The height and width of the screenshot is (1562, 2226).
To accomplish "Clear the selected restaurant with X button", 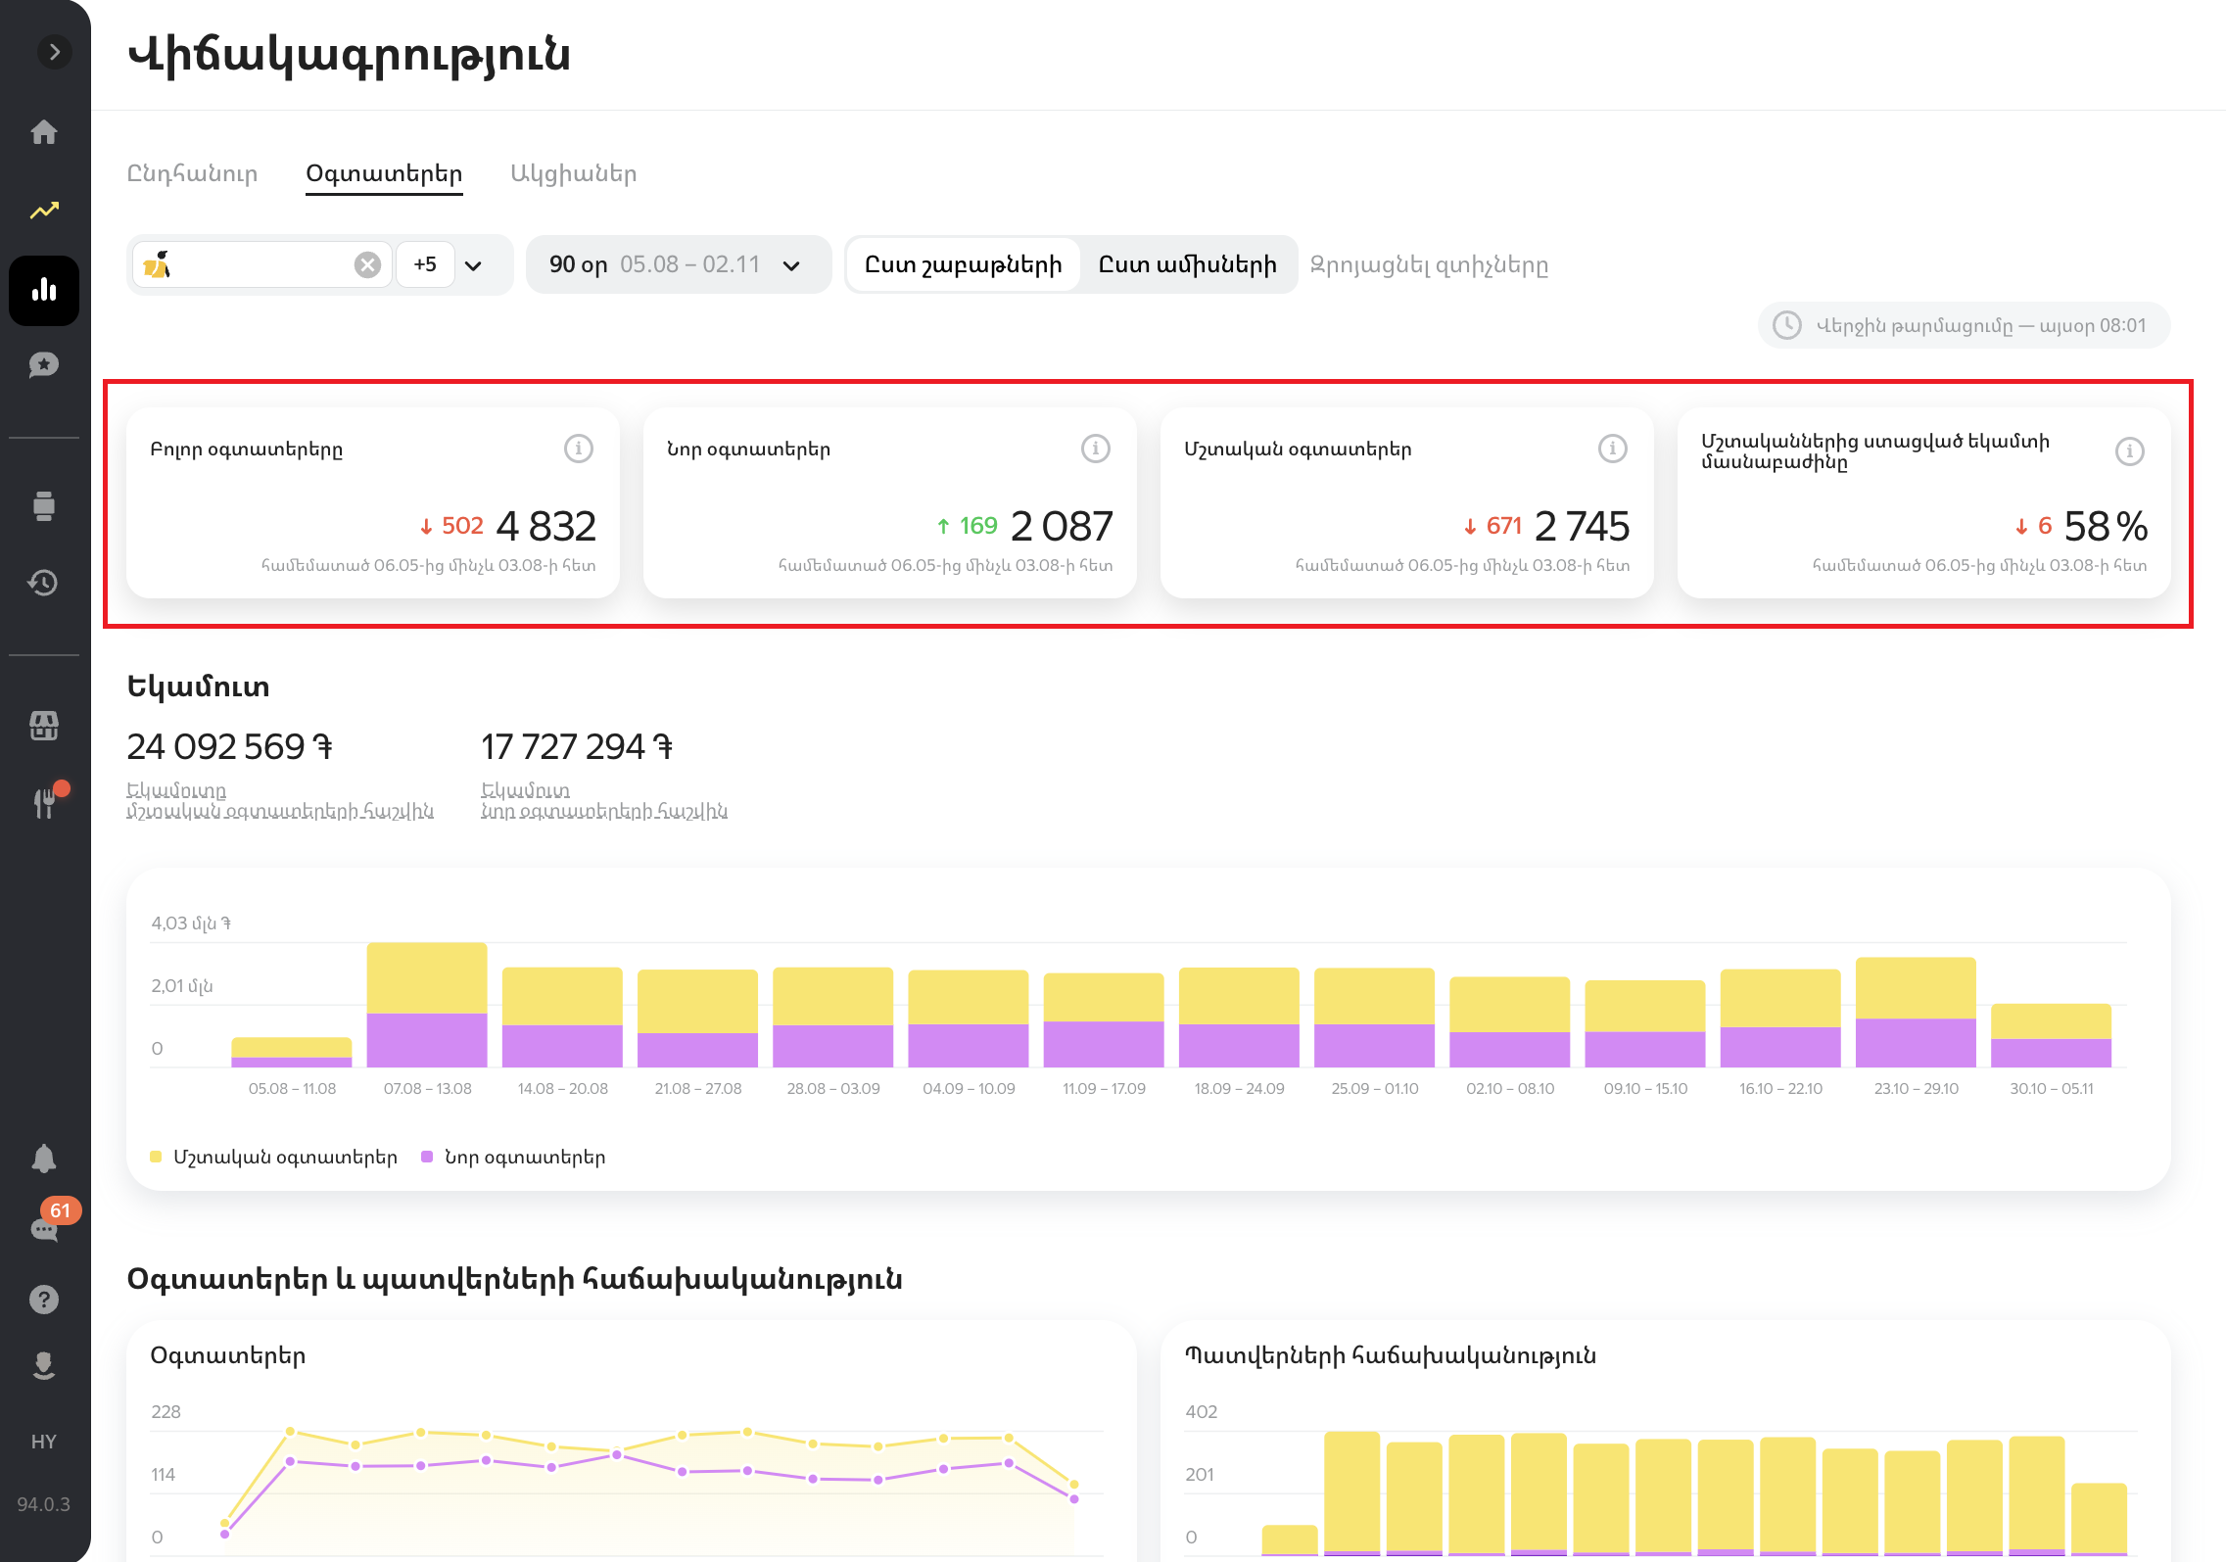I will point(367,264).
